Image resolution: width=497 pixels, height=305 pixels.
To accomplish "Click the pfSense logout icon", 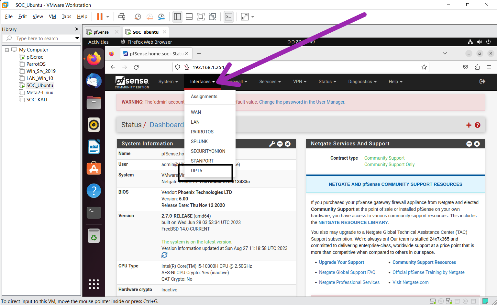I will 482,82.
